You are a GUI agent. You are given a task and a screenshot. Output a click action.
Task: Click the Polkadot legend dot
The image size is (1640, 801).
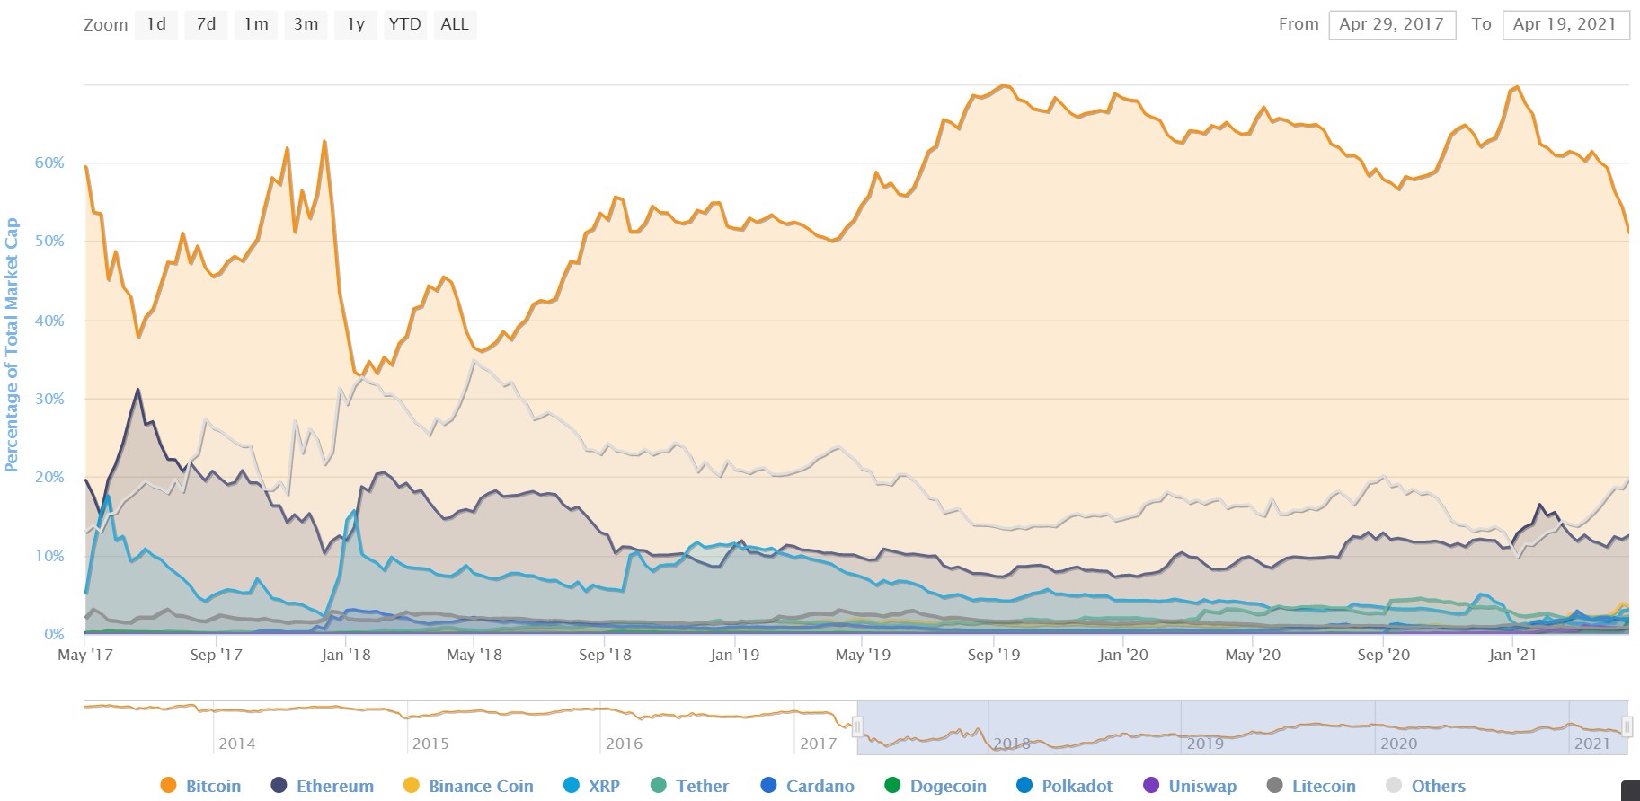[1024, 786]
